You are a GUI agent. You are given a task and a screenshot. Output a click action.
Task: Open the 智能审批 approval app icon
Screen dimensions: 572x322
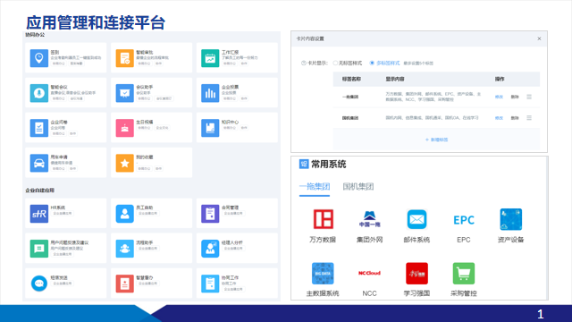click(x=125, y=58)
